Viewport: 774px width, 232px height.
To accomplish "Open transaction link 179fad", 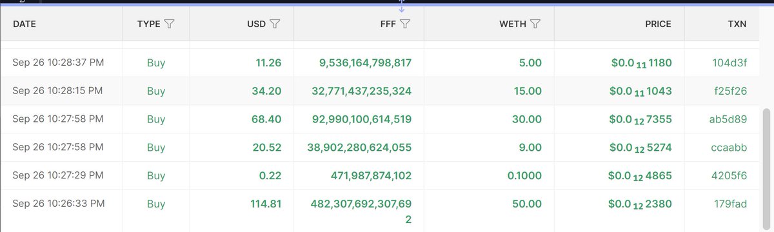I will pyautogui.click(x=731, y=204).
